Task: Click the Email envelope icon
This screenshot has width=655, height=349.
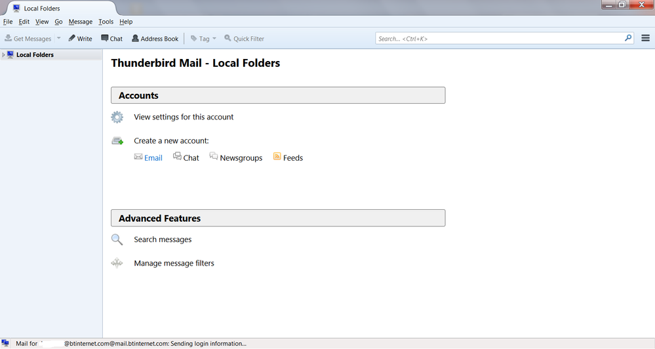Action: coord(138,157)
